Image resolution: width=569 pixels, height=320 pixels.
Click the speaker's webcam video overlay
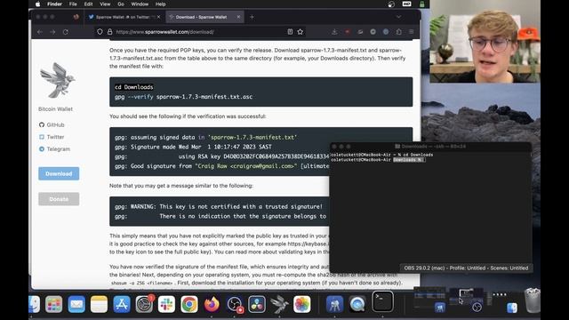coord(485,42)
